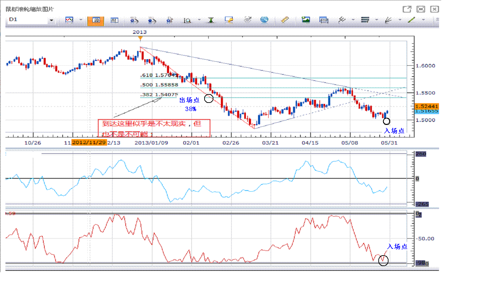Image resolution: width=483 pixels, height=306 pixels.
Task: Click the chart type icon
Action: click(69, 20)
